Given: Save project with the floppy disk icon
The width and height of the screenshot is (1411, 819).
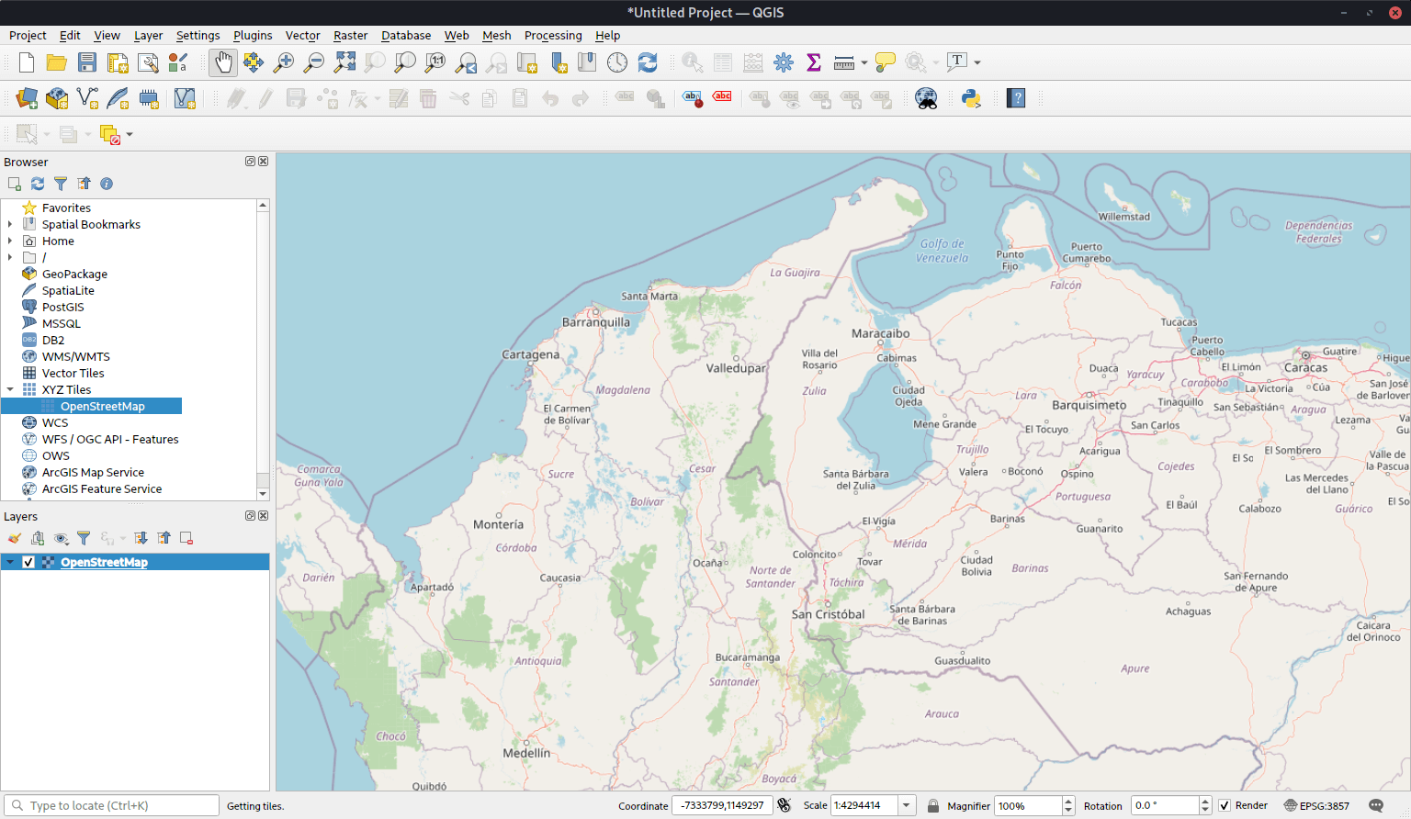Looking at the screenshot, I should point(87,62).
